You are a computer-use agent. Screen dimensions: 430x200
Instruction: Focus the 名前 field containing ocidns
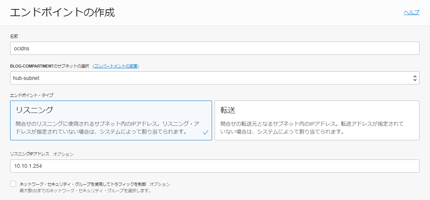pos(215,48)
